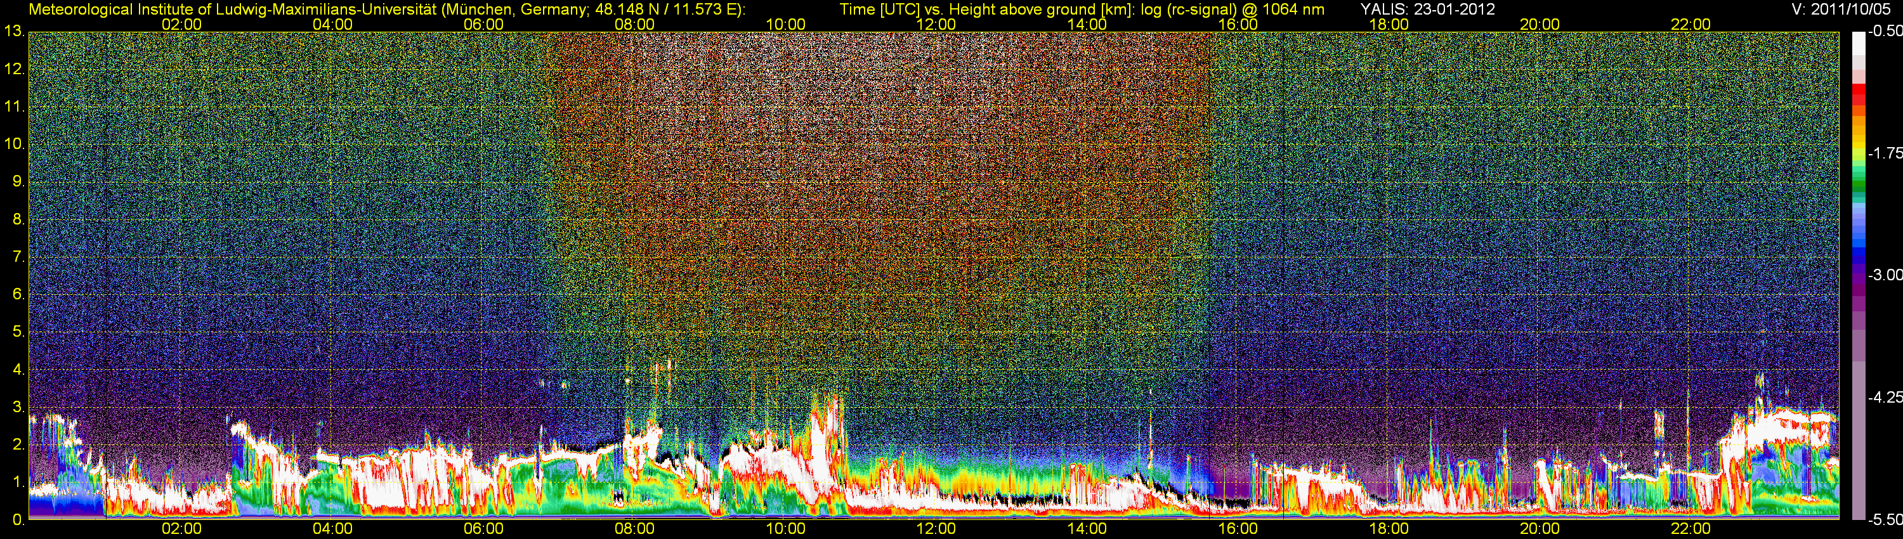This screenshot has width=1903, height=539.
Task: Click the '16:00' label on the bottom time axis
Action: [x=1238, y=529]
